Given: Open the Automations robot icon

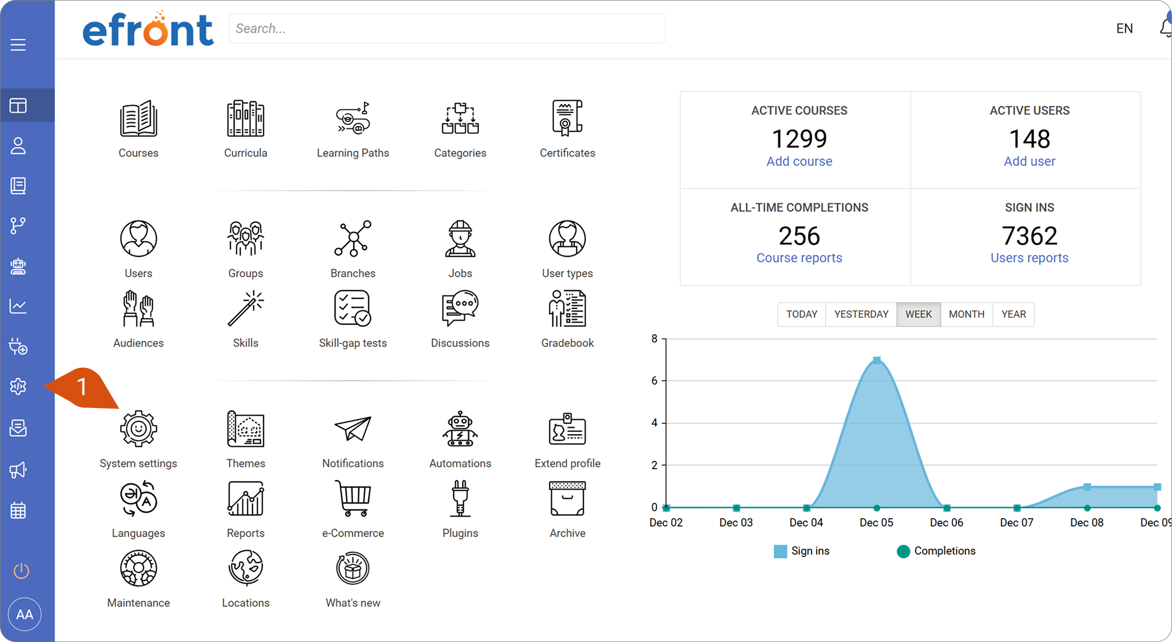Looking at the screenshot, I should pyautogui.click(x=460, y=429).
